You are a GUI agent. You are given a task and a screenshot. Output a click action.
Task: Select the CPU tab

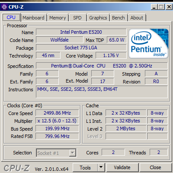11,17
